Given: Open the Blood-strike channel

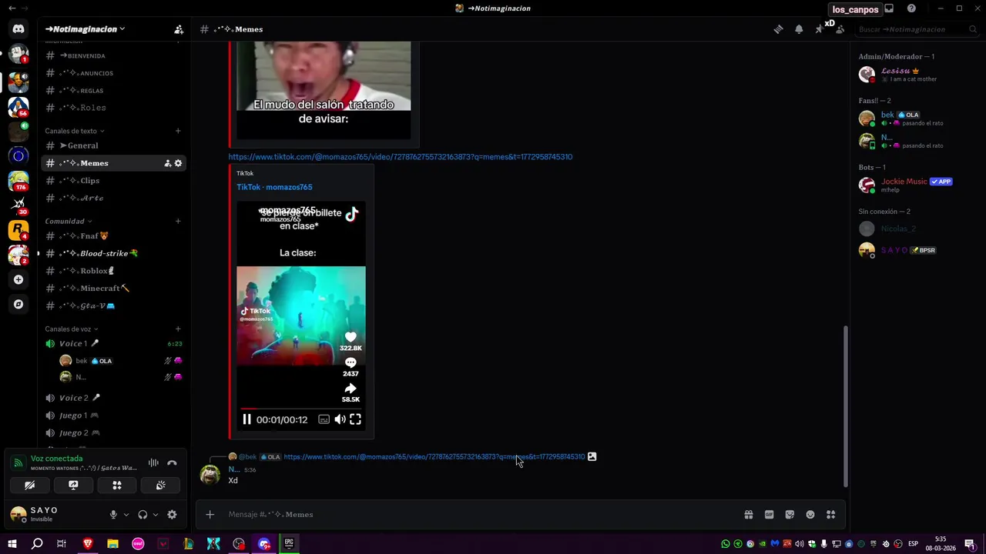Looking at the screenshot, I should coord(113,253).
